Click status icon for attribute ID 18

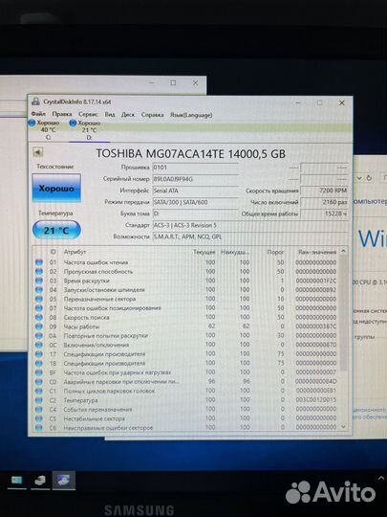pyautogui.click(x=39, y=364)
